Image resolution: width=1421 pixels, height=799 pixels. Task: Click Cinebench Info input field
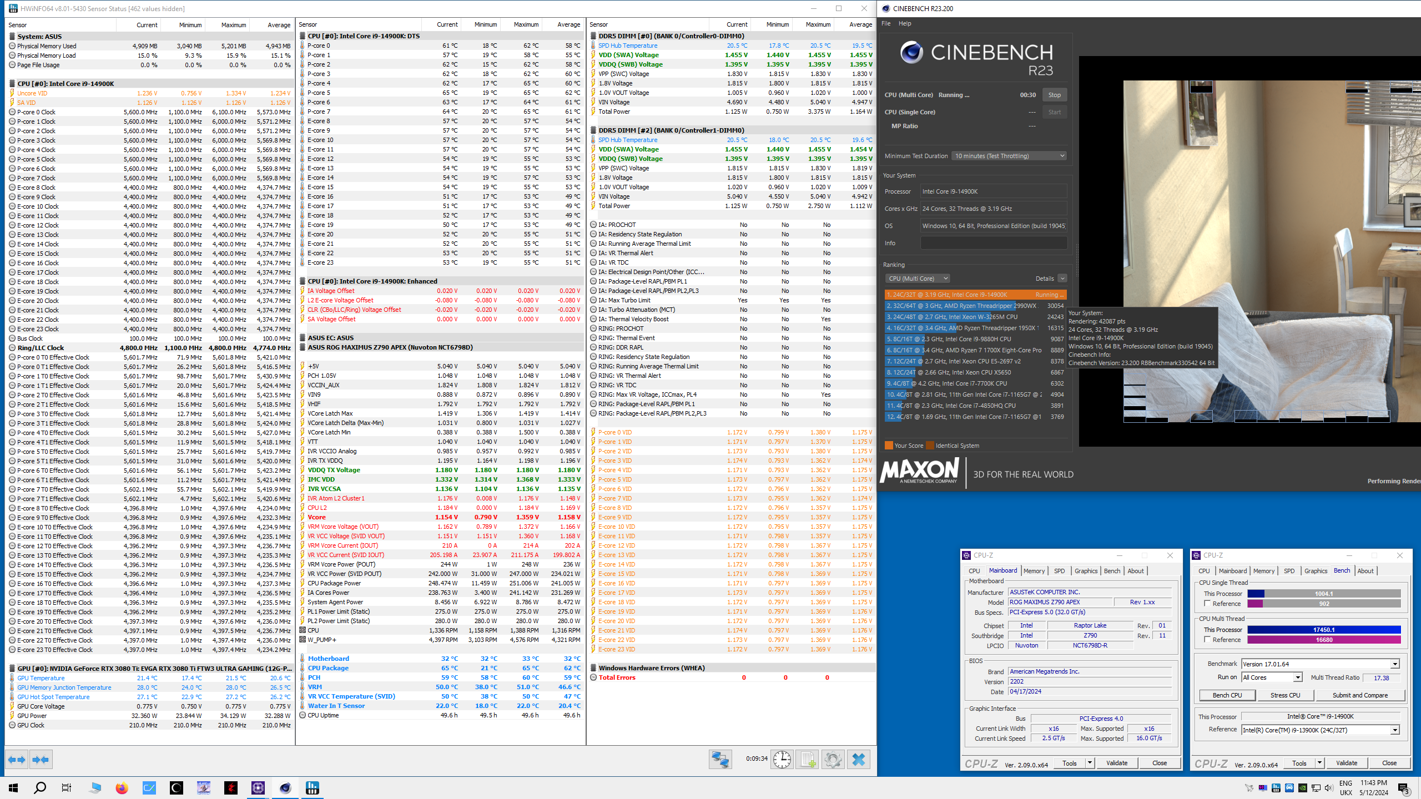[x=994, y=243]
